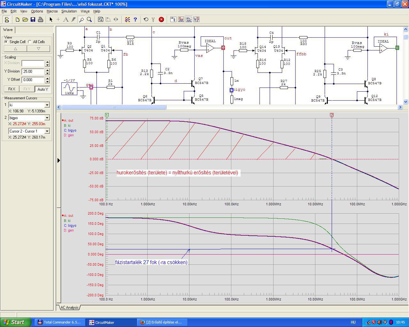Open Cursor 1 signal dropdown showing ki
Screen dimensions: 409x327
tap(47, 105)
